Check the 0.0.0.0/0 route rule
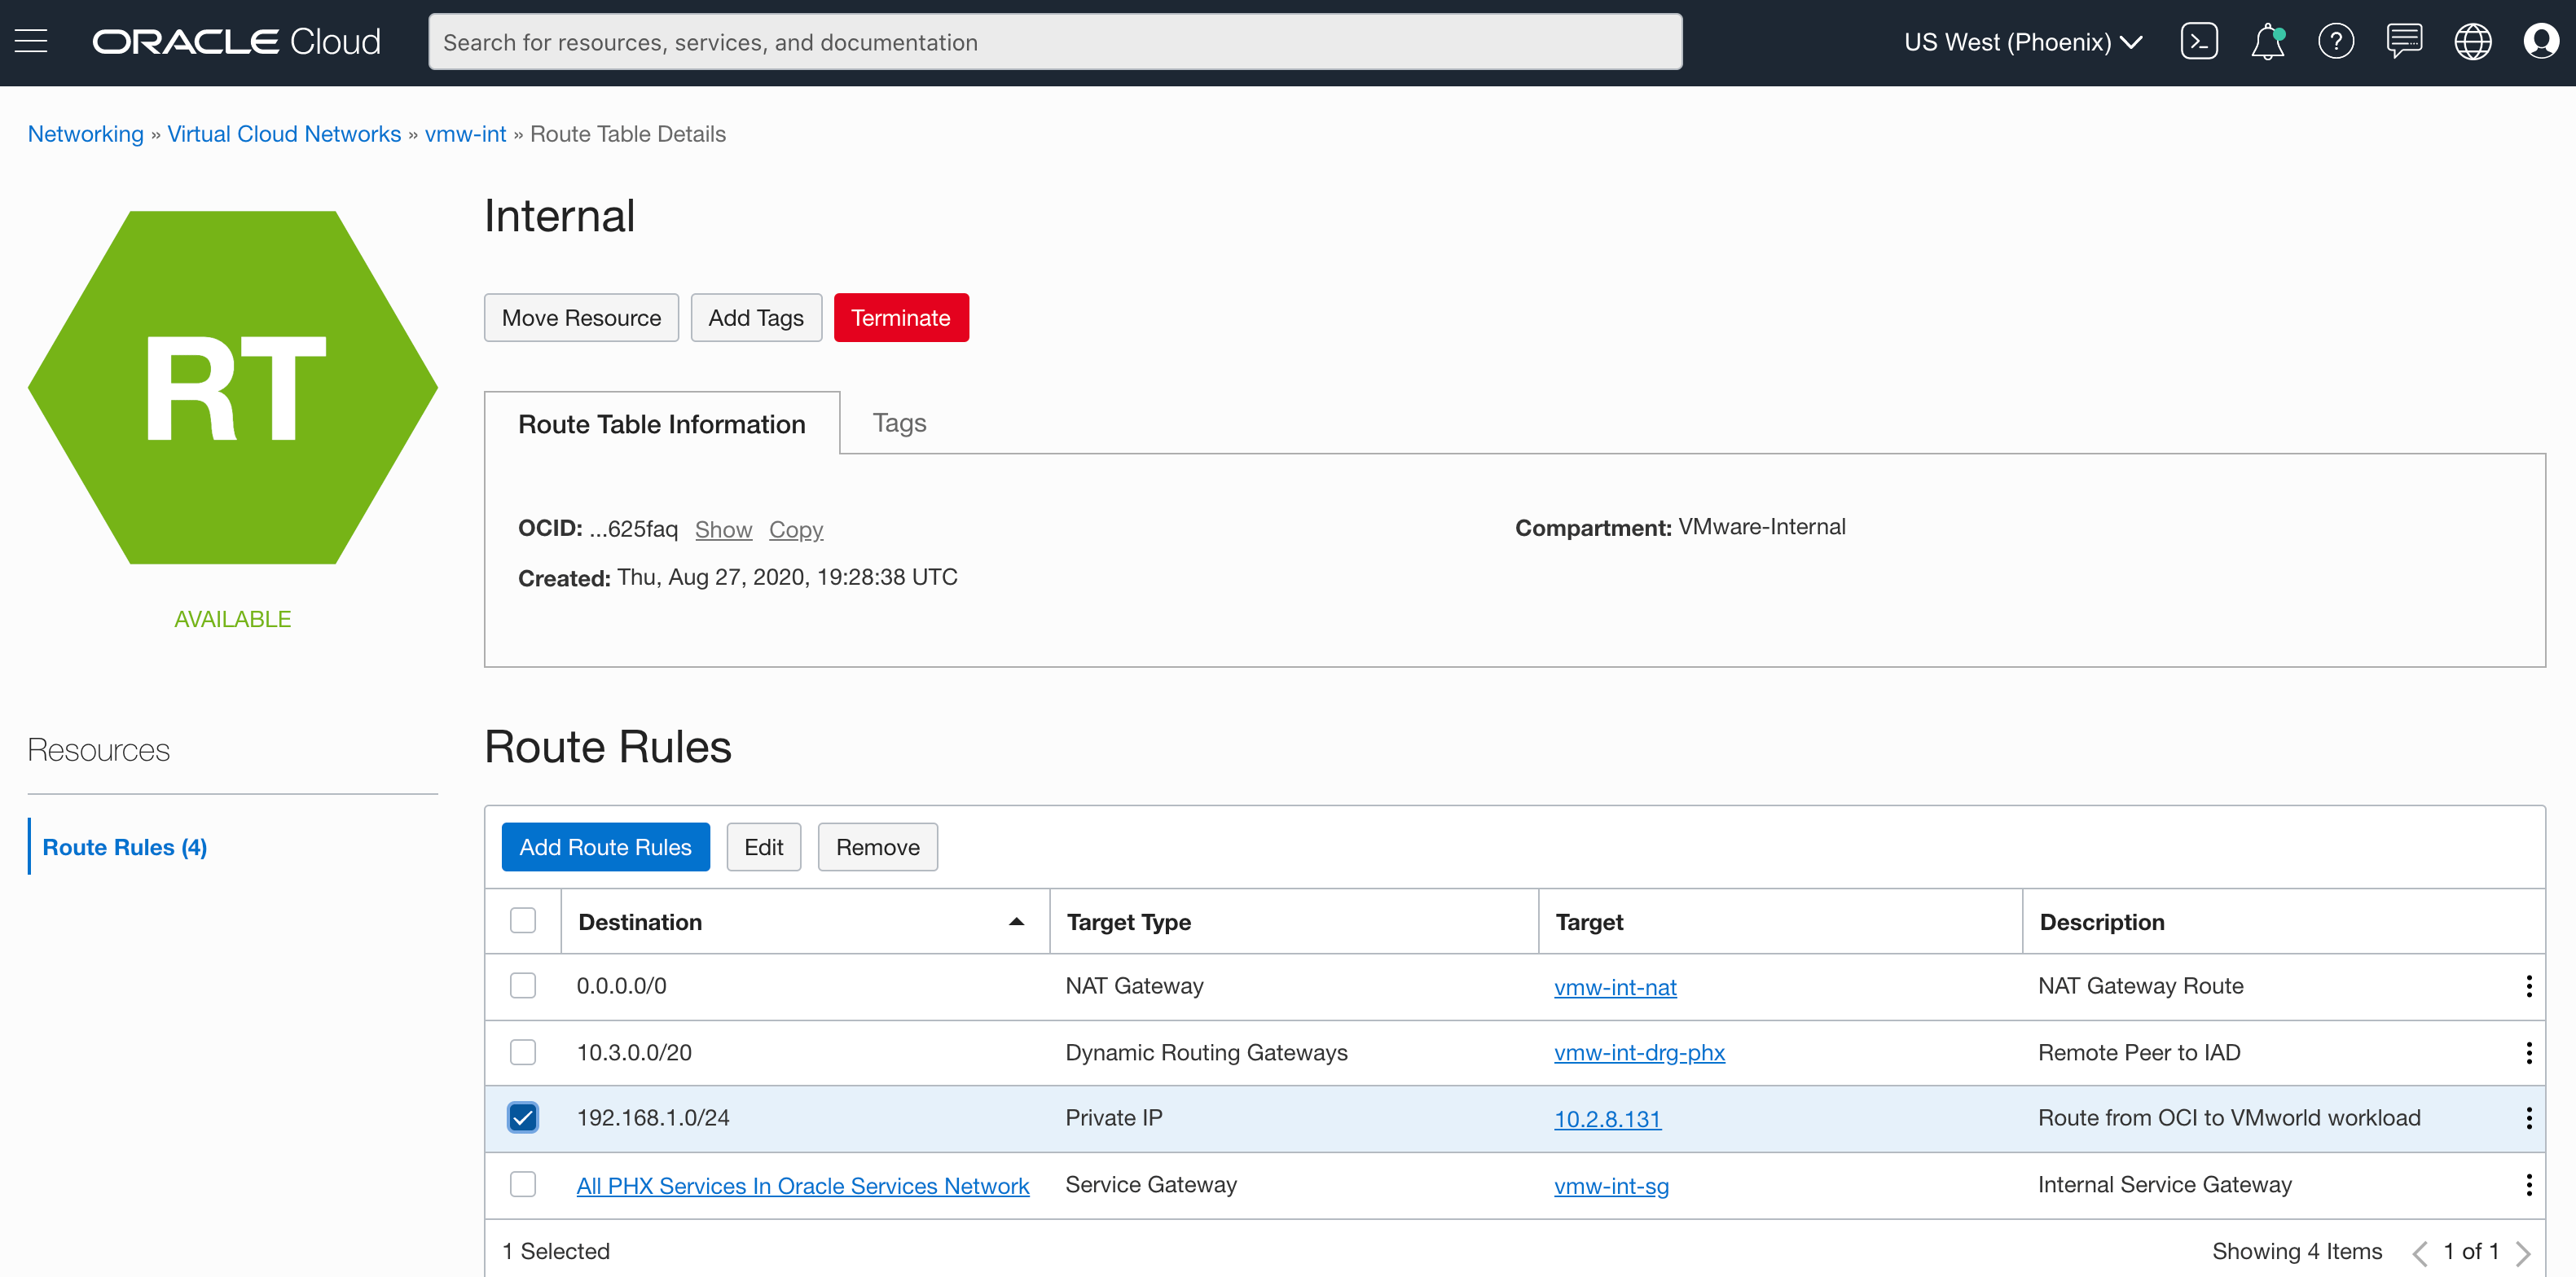Viewport: 2576px width, 1277px height. (523, 985)
